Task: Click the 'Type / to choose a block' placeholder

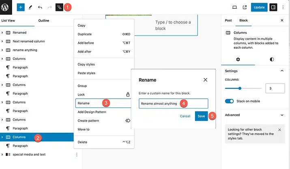Action: tap(173, 25)
